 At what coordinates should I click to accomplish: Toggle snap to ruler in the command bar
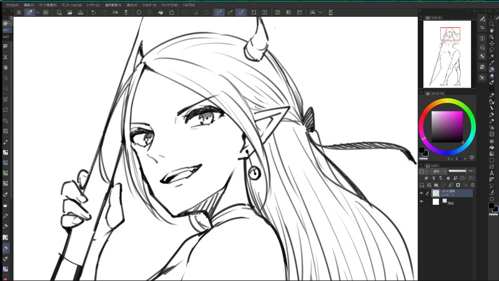click(x=219, y=12)
